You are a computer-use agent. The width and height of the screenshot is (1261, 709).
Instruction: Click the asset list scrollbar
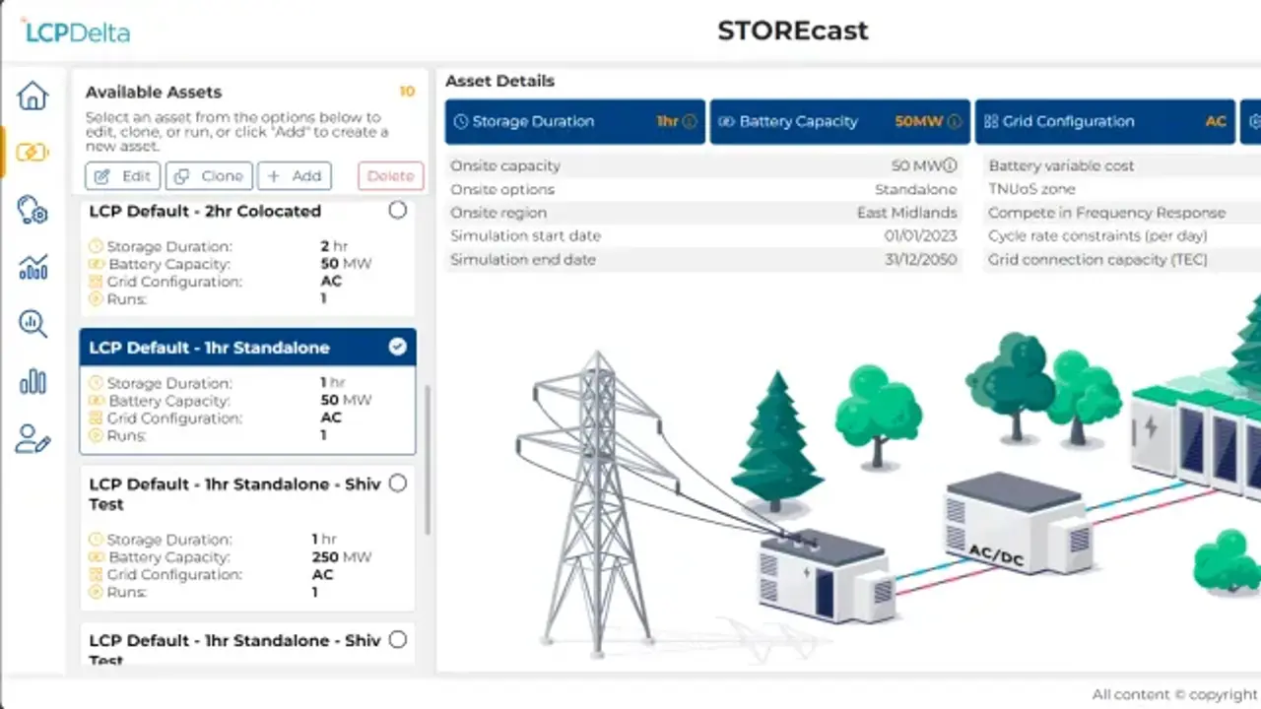tap(427, 459)
